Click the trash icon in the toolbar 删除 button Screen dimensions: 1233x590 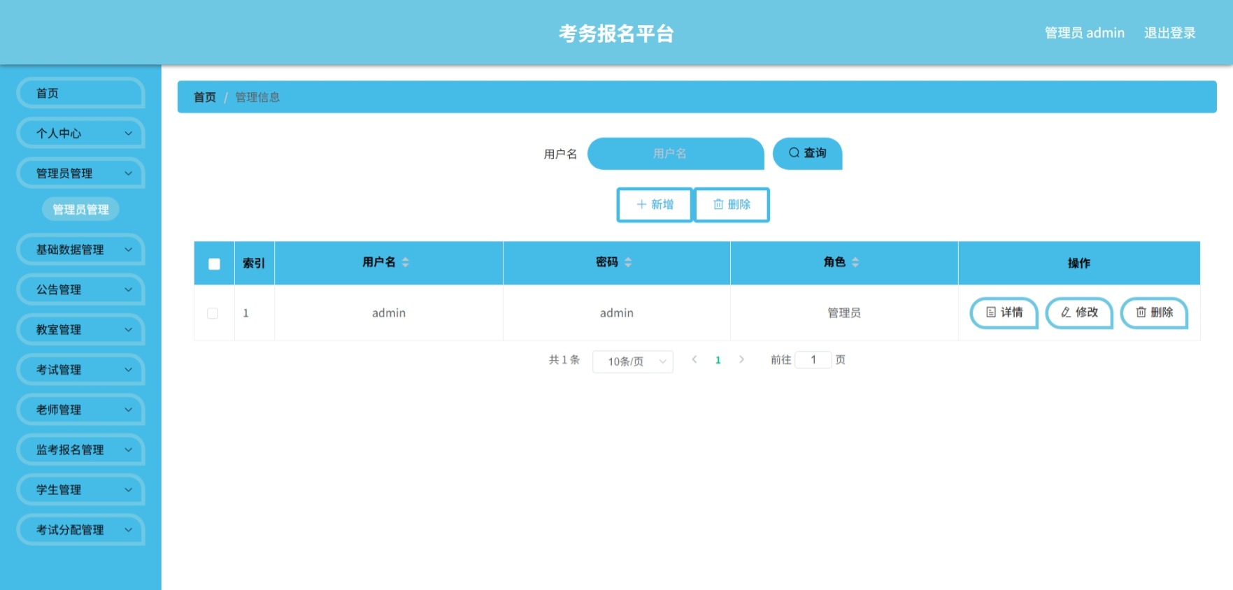point(718,204)
